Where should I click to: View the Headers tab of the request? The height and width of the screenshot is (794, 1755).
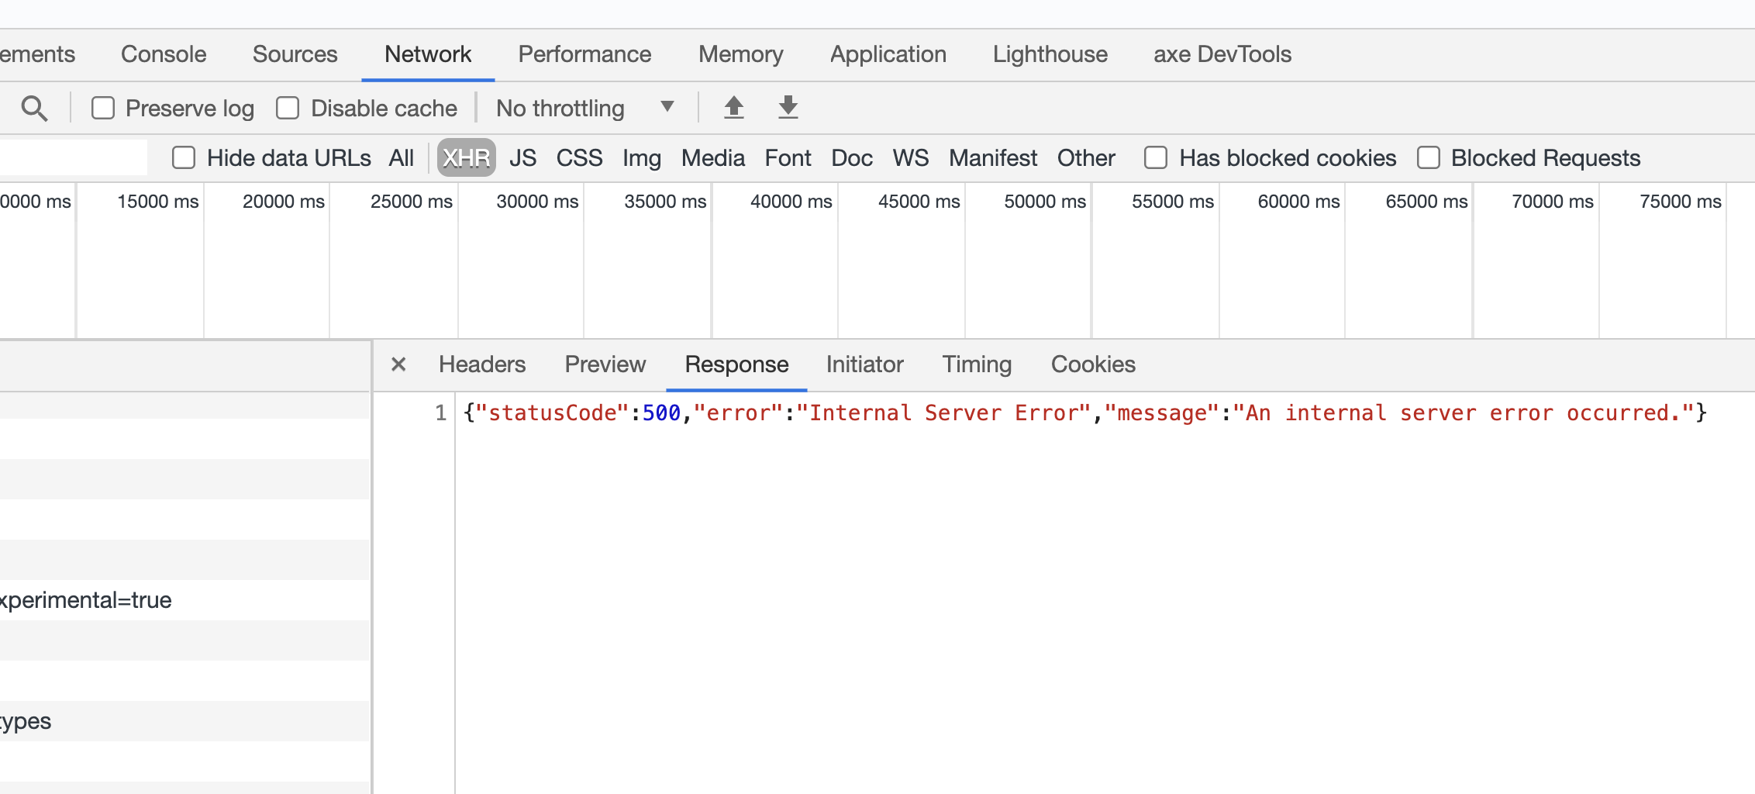(481, 364)
